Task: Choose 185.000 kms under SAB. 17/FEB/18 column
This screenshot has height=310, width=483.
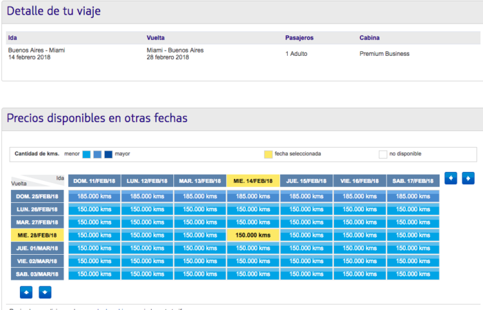Action: point(413,196)
